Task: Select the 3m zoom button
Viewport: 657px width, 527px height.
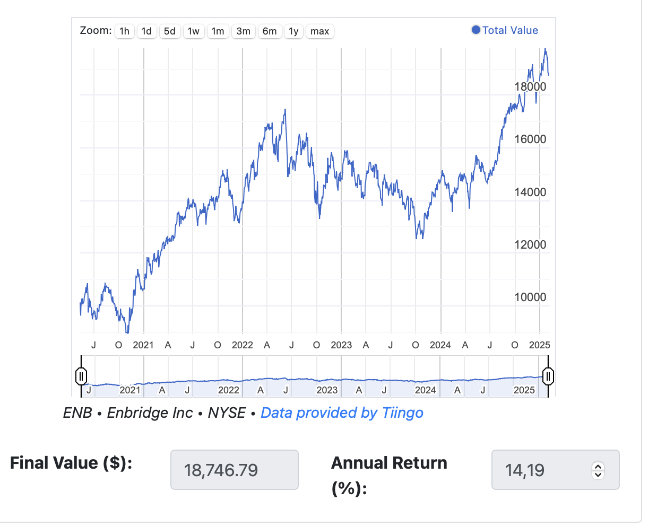Action: [x=244, y=31]
